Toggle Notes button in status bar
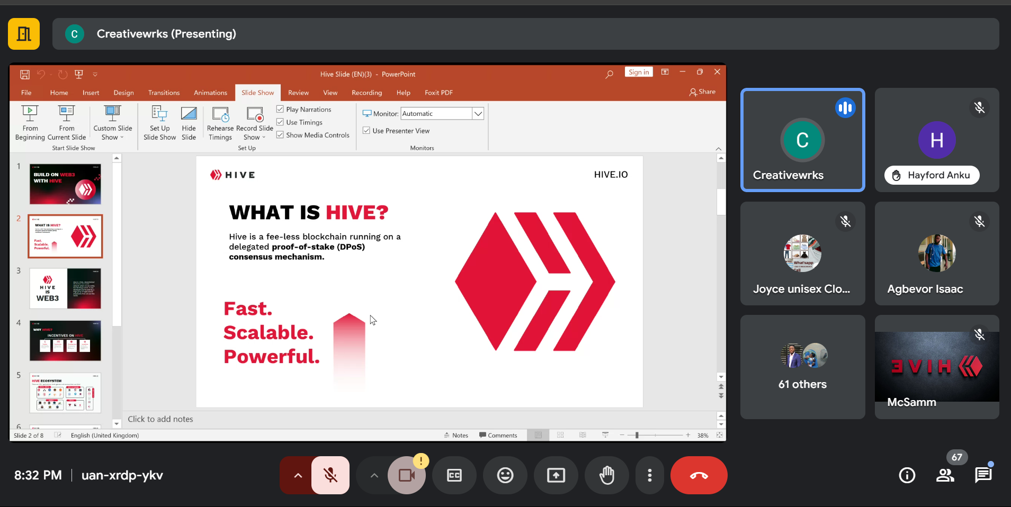Image resolution: width=1011 pixels, height=507 pixels. tap(456, 435)
